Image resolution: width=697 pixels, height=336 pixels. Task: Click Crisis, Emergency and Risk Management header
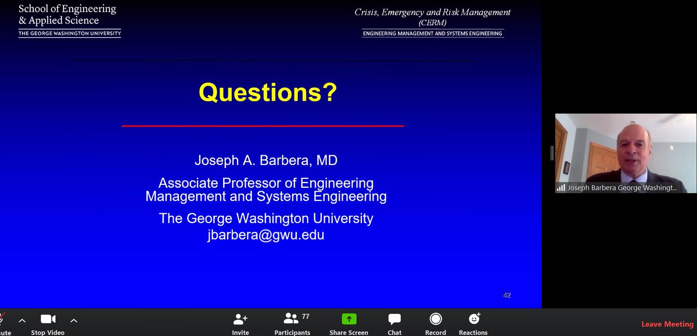coord(433,16)
